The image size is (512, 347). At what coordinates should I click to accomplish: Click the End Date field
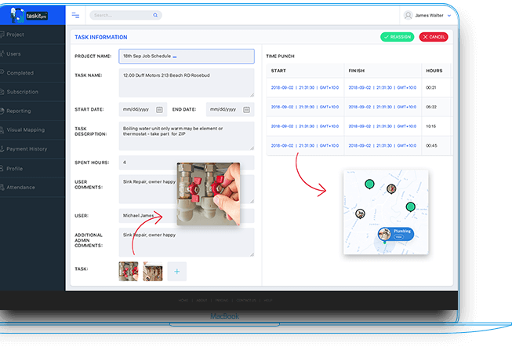[x=230, y=109]
